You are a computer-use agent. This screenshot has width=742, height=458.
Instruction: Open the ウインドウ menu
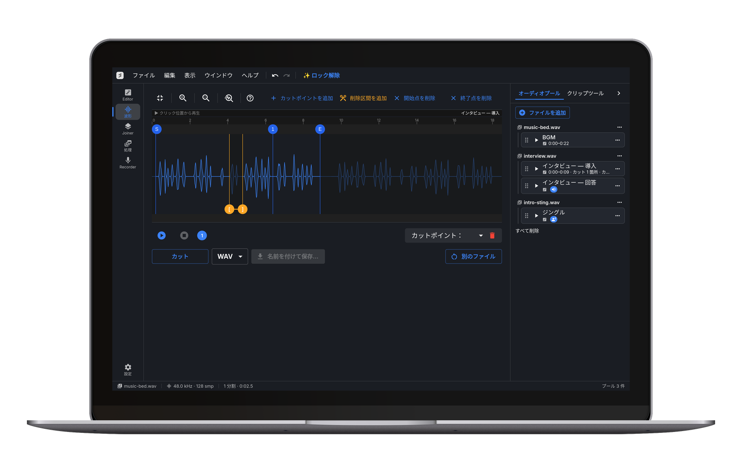point(219,75)
